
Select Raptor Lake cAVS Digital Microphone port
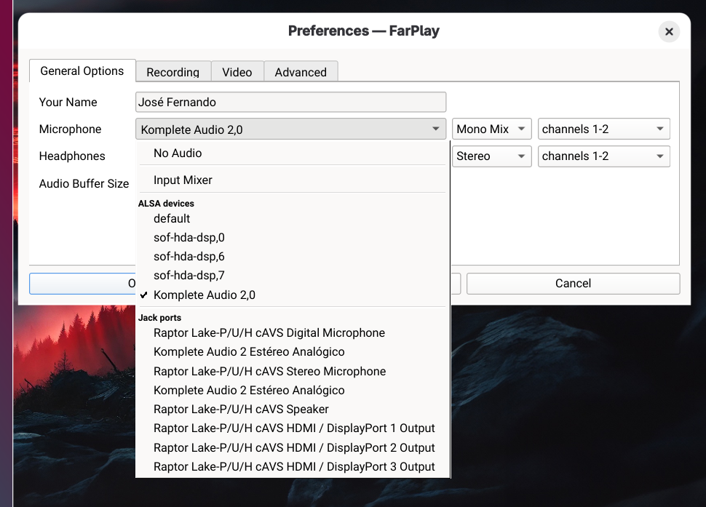tap(269, 332)
